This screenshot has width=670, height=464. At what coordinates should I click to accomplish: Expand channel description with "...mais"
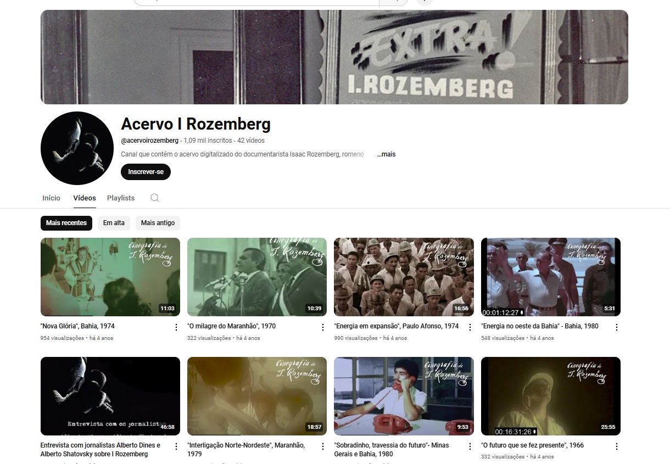pos(386,154)
